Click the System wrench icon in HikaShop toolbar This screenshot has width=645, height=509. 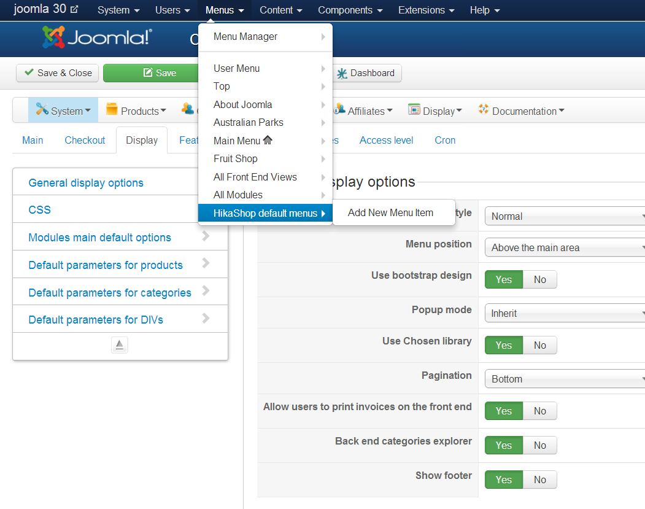[42, 109]
